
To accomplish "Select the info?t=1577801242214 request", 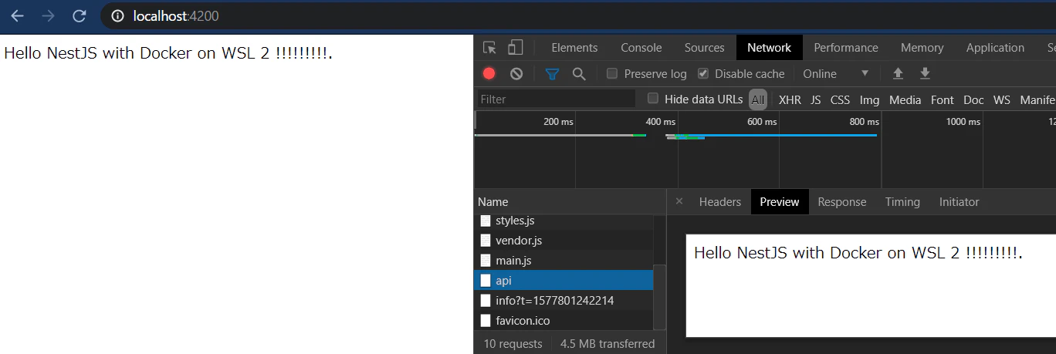I will [564, 301].
